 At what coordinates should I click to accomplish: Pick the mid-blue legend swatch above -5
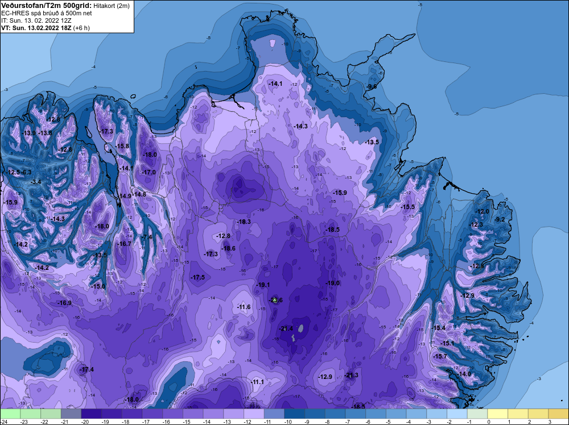click(396, 414)
